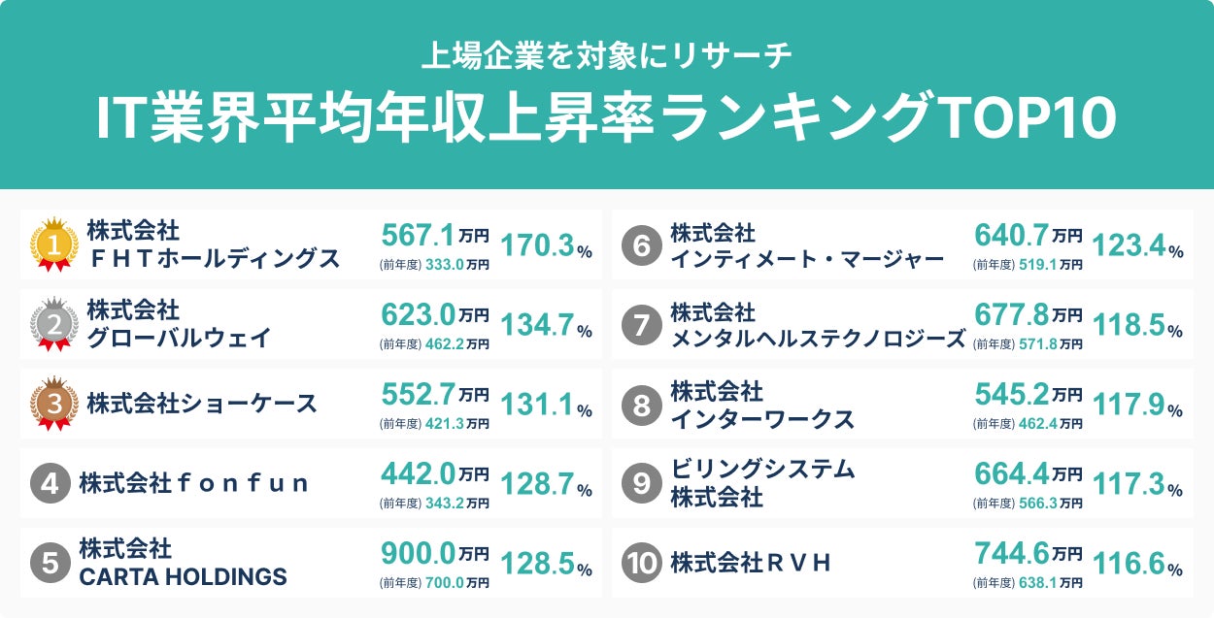
Task: Select the CARTA HOLDINGS company name
Action: tap(184, 577)
